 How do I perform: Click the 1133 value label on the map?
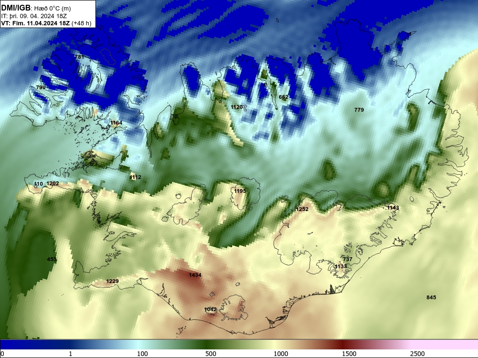click(341, 266)
